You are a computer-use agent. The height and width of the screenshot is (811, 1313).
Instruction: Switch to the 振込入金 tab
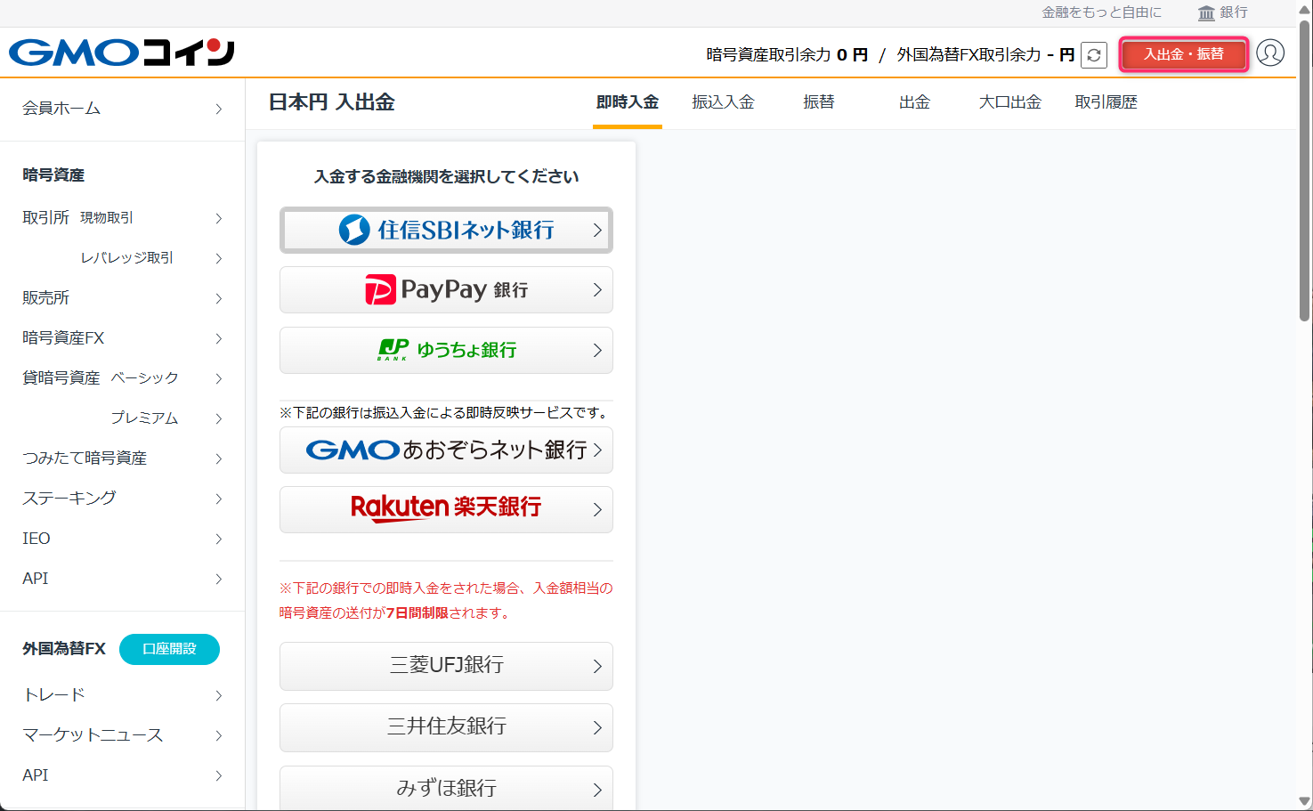pos(722,101)
